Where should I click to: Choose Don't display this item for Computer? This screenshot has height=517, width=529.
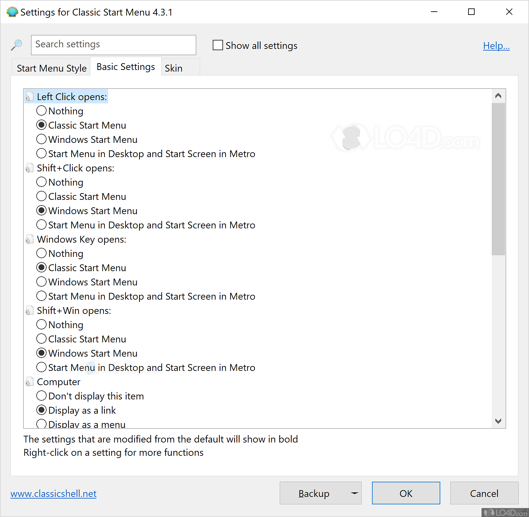41,396
